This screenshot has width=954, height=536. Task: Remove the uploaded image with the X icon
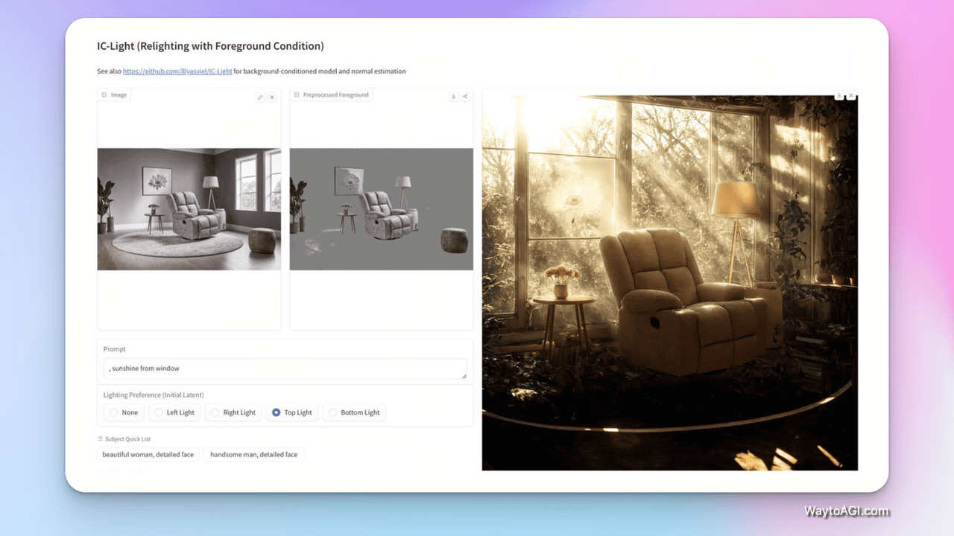(272, 98)
